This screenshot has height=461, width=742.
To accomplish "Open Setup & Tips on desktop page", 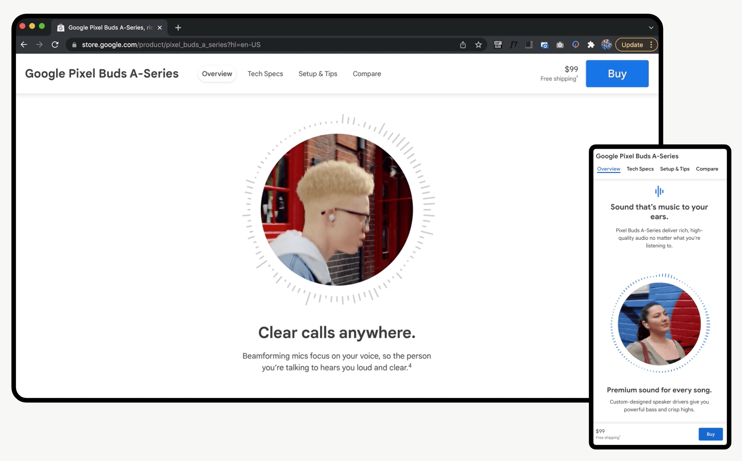I will pyautogui.click(x=318, y=74).
